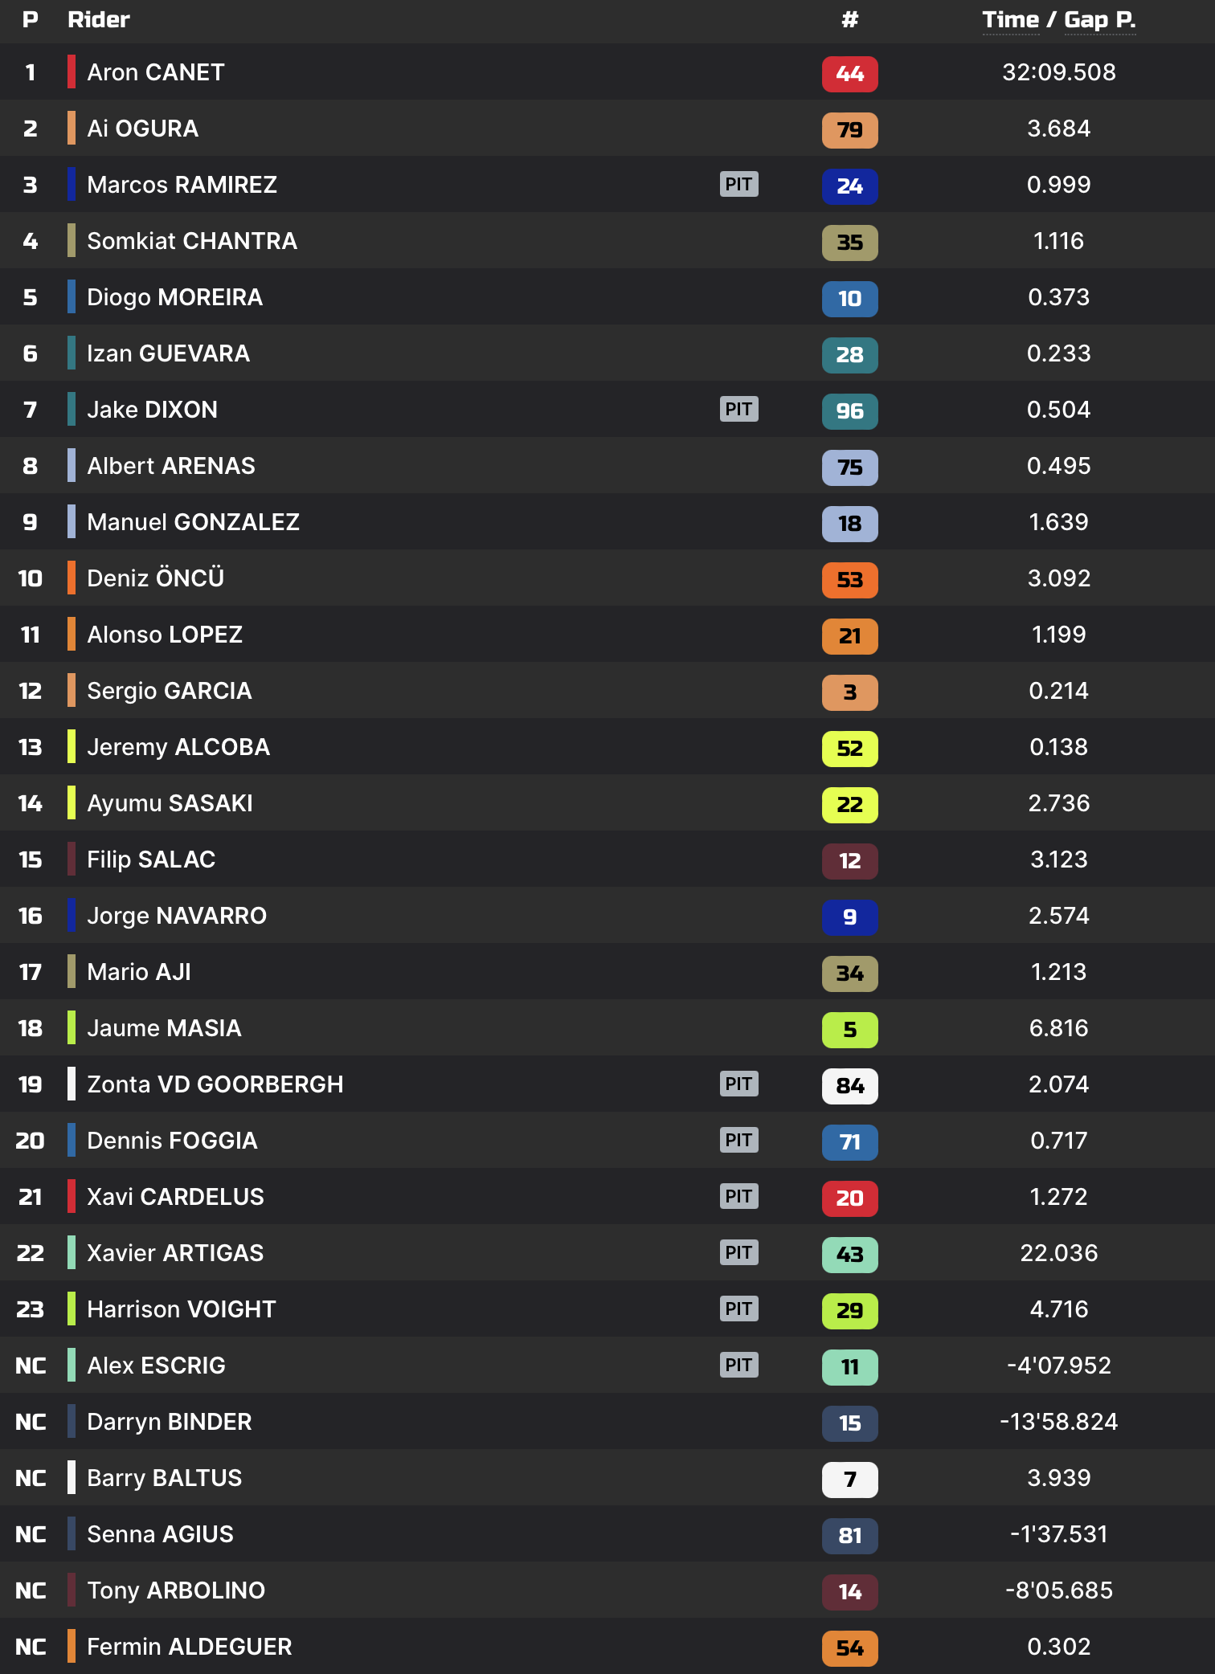Click the PIT badge beside Marcos Ramirez
Image resolution: width=1215 pixels, height=1674 pixels.
(x=738, y=184)
